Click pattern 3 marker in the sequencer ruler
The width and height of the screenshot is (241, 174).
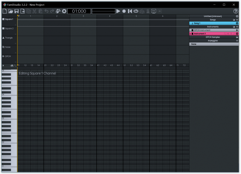[x=83, y=16]
